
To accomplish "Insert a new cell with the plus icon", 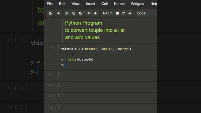I will 58,13.
